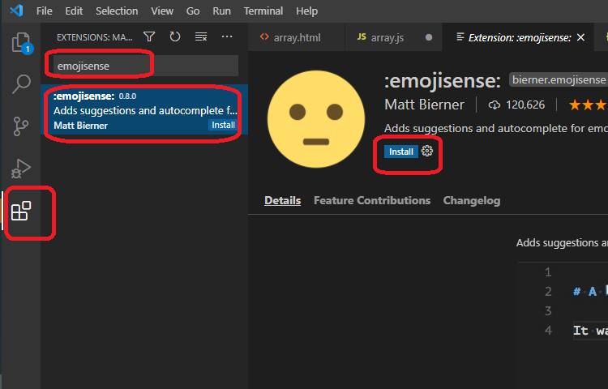
Task: Open the Explorer view in activity bar
Action: tap(21, 43)
